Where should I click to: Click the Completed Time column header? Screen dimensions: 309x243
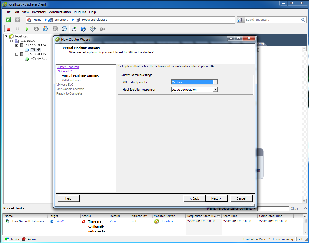[x=276, y=216]
